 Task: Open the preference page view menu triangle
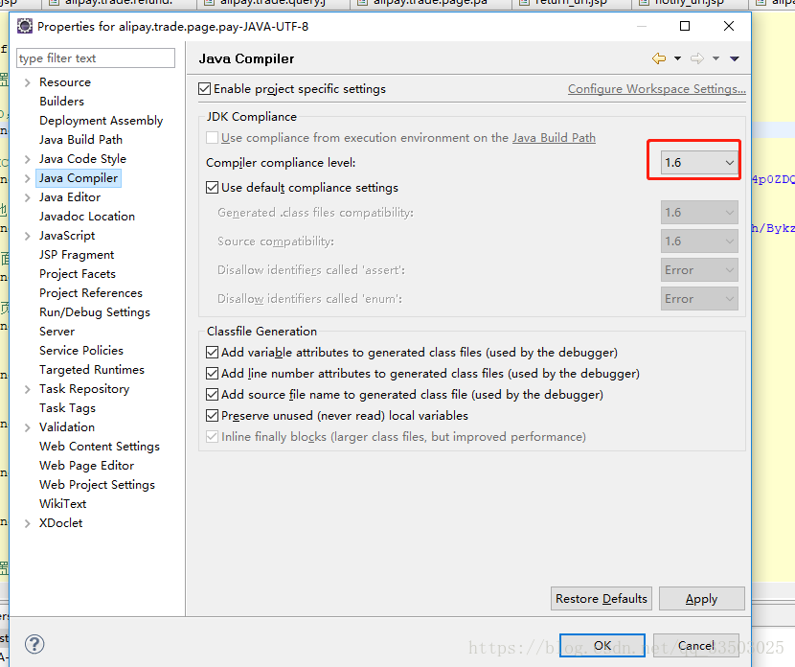pos(734,58)
